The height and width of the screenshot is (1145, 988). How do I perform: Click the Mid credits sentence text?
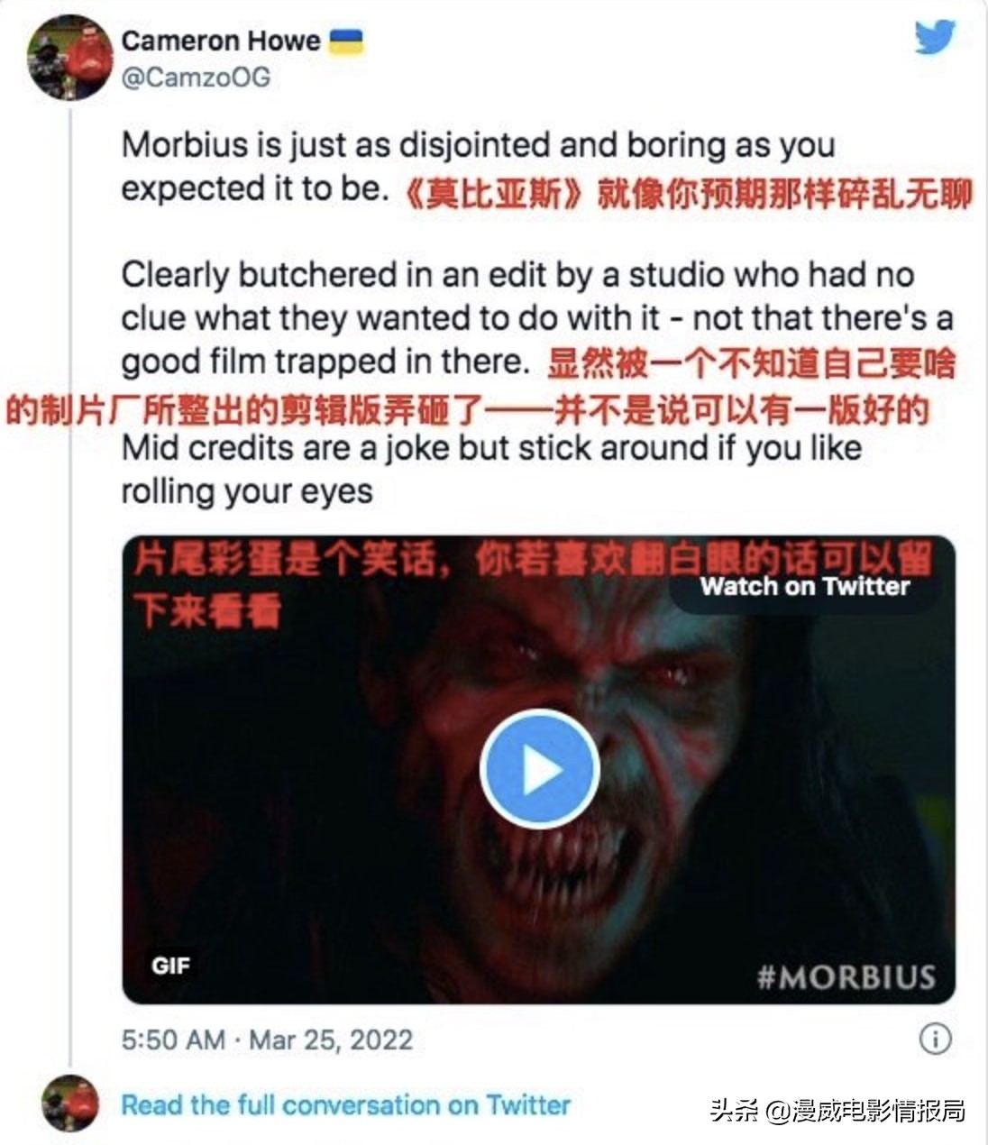(x=491, y=469)
